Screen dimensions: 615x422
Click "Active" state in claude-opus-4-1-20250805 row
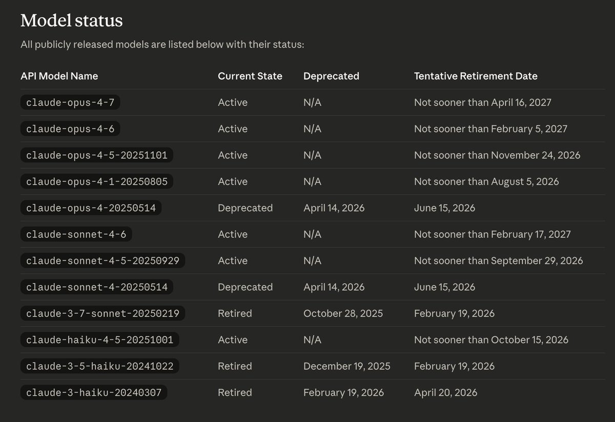(x=233, y=182)
